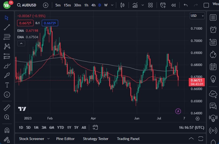This screenshot has width=219, height=144.
Task: Open the emoji icons tool
Action: (7, 94)
